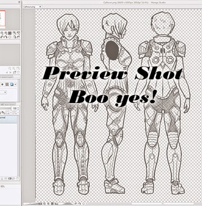
Task: Rotate canvas left using Navigator icon
Action: (2, 37)
